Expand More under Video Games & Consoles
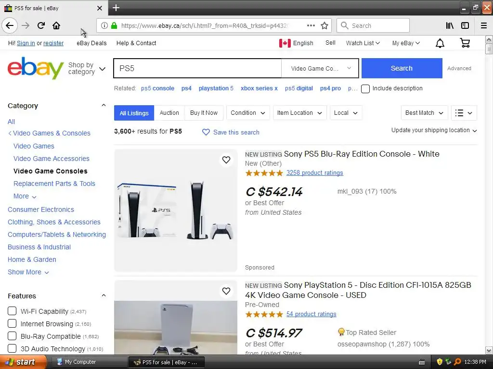This screenshot has height=369, width=493. click(x=25, y=196)
